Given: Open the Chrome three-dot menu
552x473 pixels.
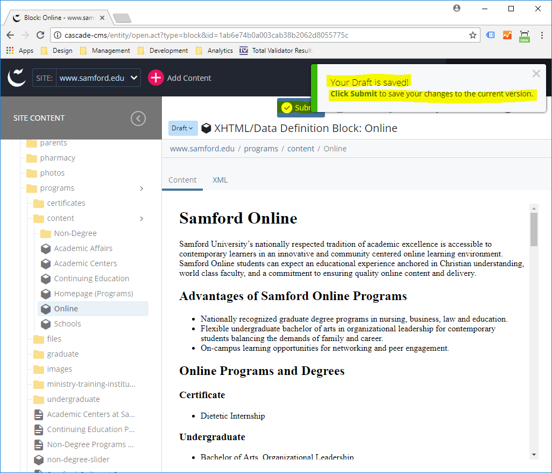Looking at the screenshot, I should click(x=542, y=35).
